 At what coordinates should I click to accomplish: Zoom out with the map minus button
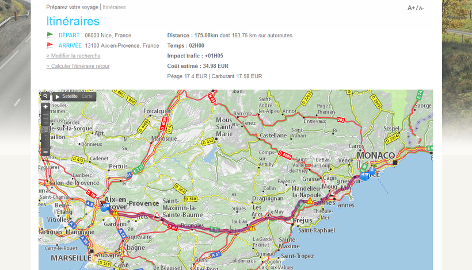[x=45, y=152]
